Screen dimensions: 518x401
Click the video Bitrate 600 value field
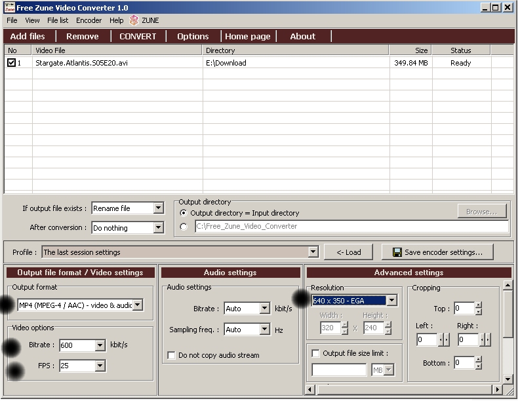pyautogui.click(x=77, y=345)
